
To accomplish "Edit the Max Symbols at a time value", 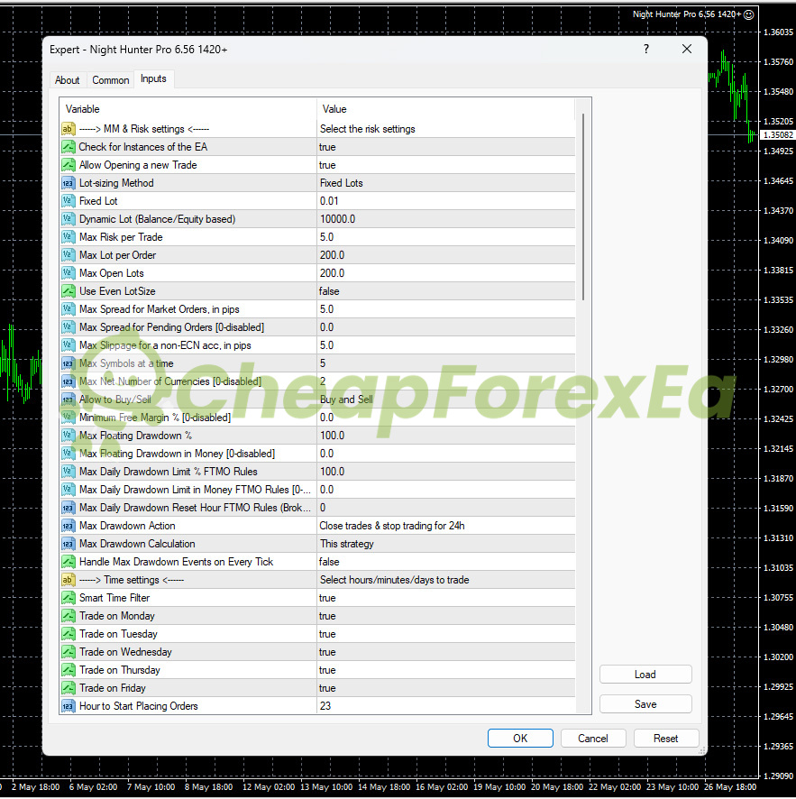I will [x=445, y=363].
